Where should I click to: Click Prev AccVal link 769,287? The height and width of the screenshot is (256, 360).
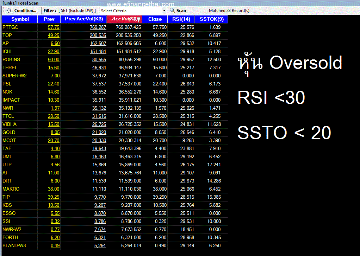point(98,27)
